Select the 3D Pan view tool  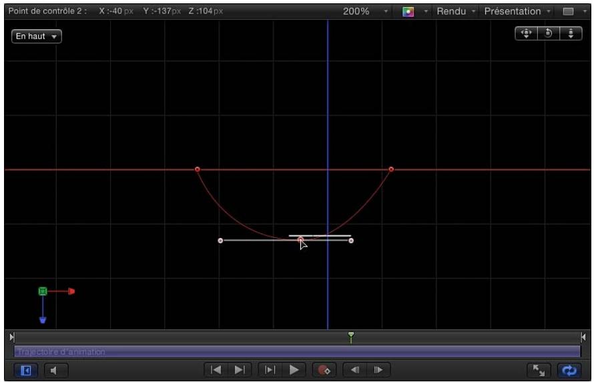pos(526,33)
